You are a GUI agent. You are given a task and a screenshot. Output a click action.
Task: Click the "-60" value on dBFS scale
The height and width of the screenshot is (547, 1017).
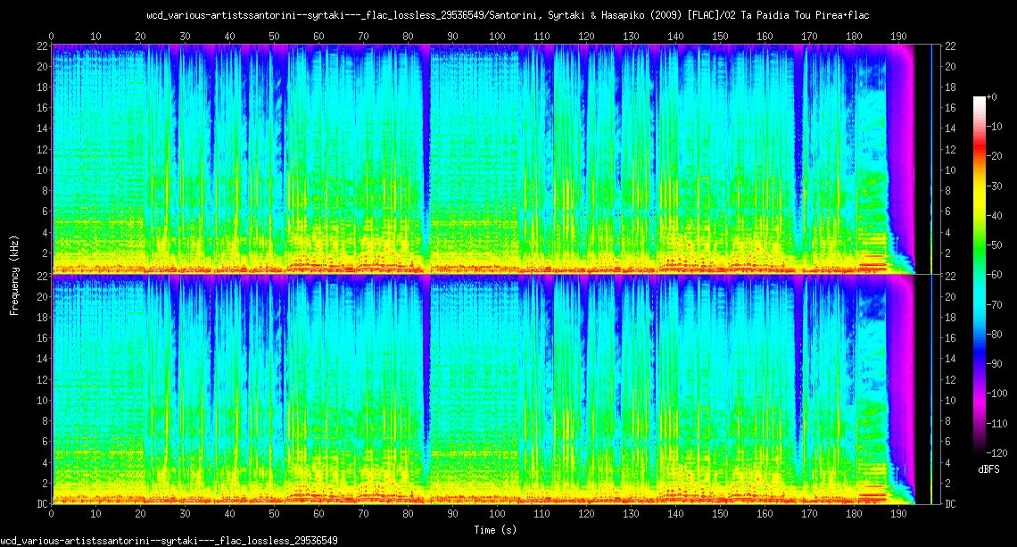coord(995,275)
